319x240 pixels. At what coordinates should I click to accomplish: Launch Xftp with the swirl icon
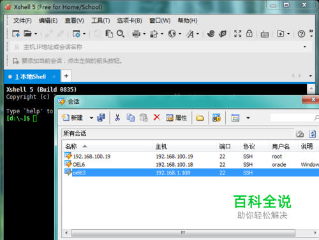[x=211, y=34]
